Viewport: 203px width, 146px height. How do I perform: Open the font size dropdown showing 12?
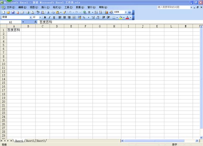40,18
